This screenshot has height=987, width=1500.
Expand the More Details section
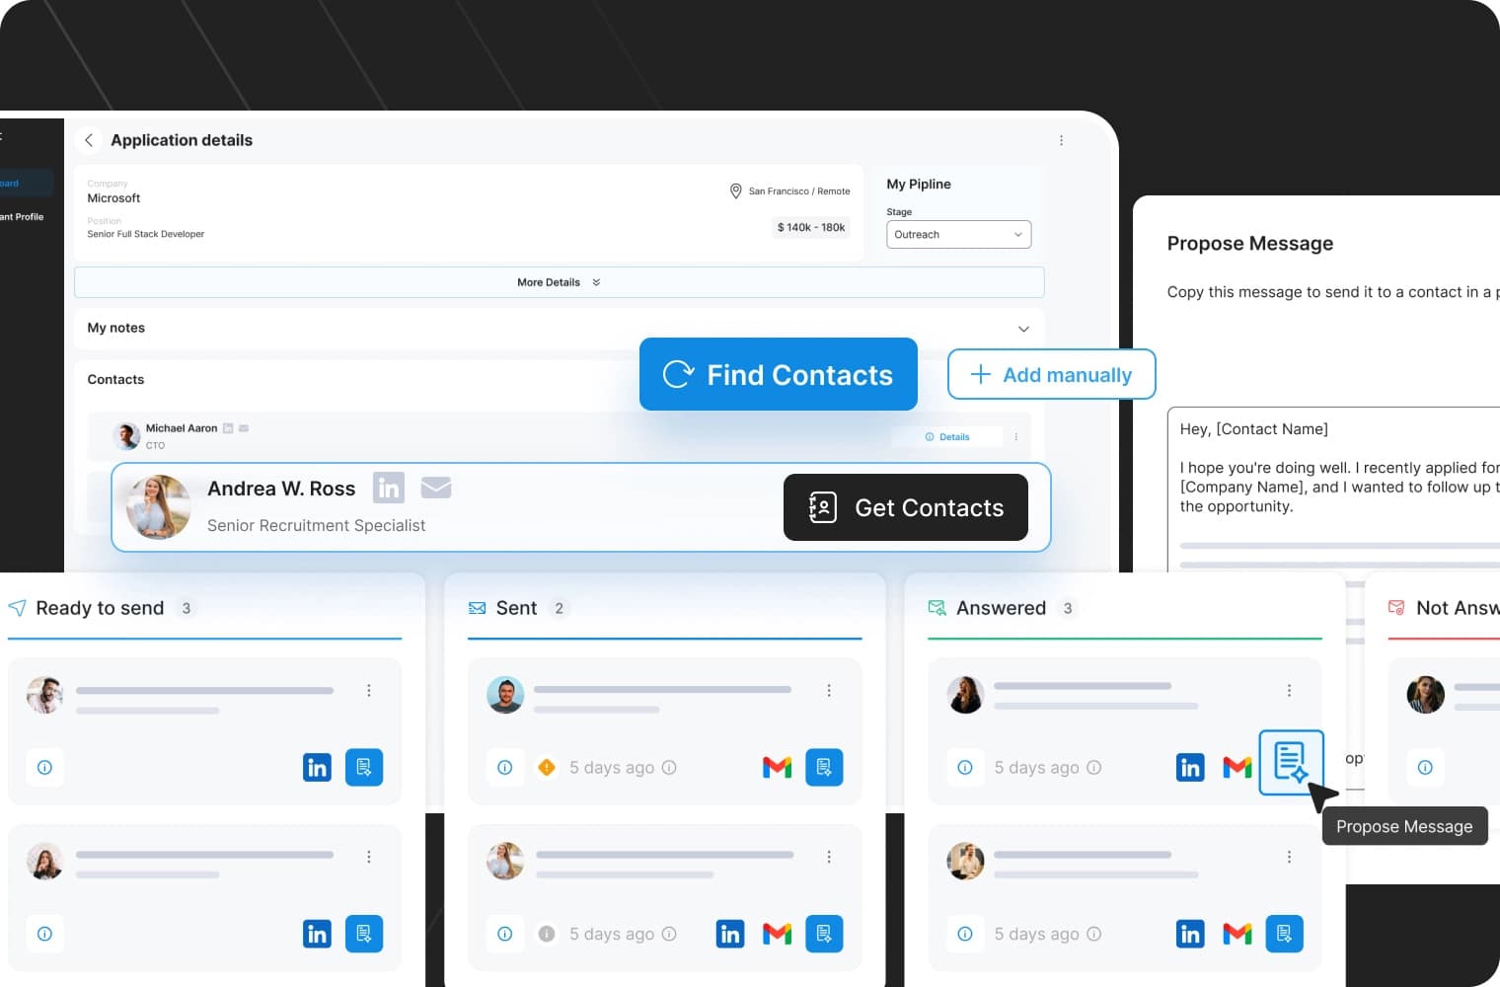point(558,282)
